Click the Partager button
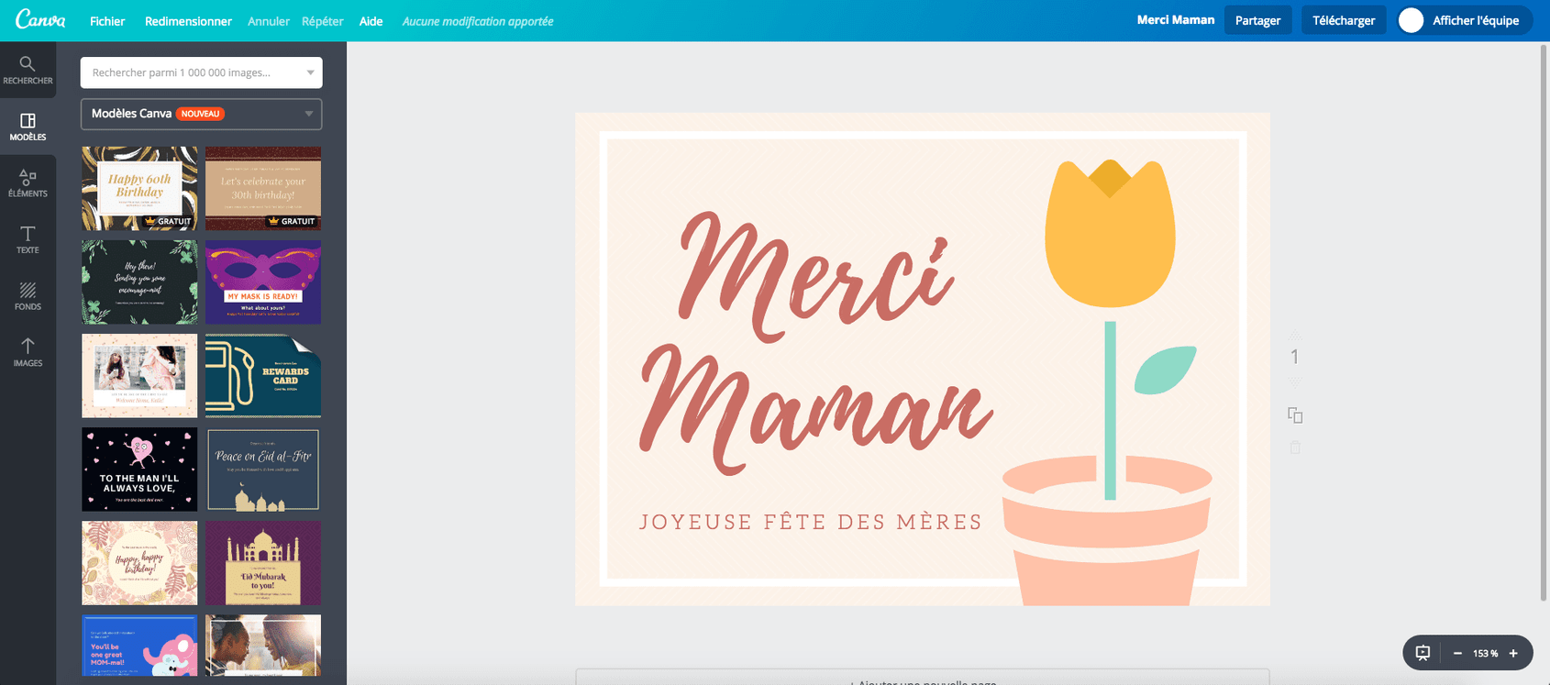 coord(1257,20)
